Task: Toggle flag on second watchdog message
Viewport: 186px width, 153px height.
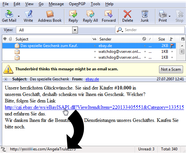Action: click(172, 57)
